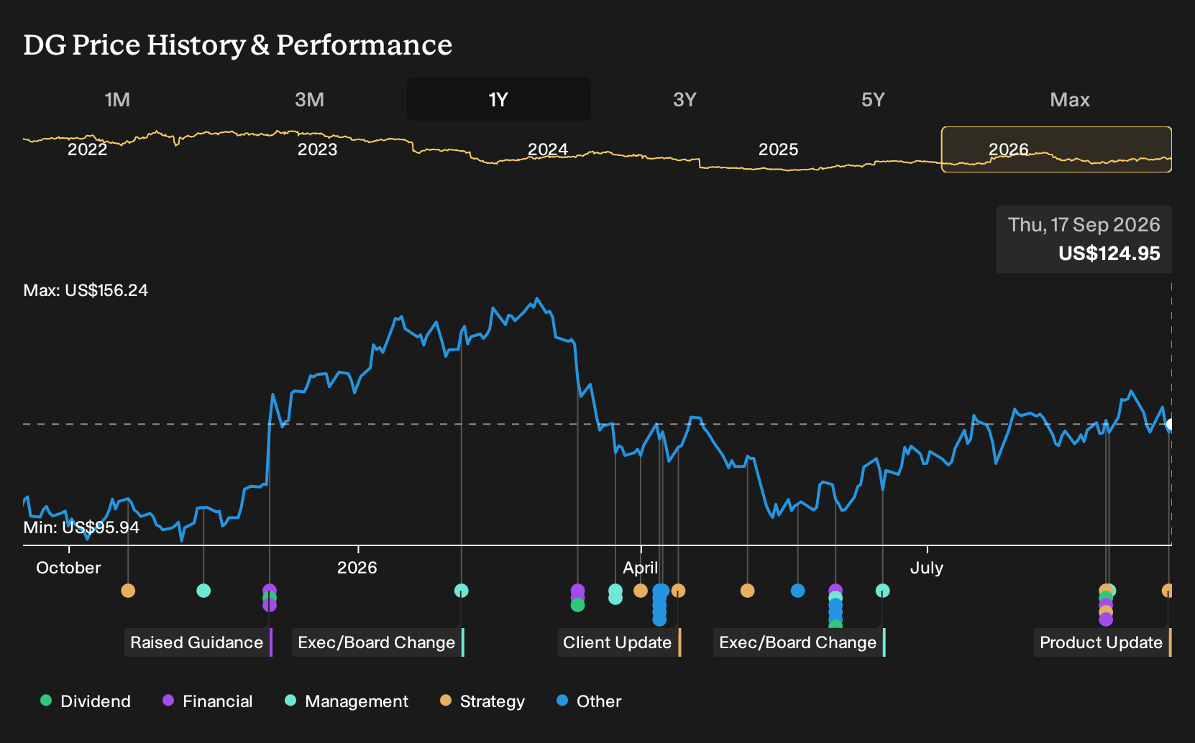Open the Product Update event label
Viewport: 1195px width, 743px height.
point(1102,642)
